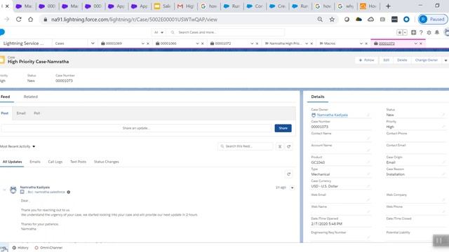The height and width of the screenshot is (252, 449).
Task: Open the search scope All dropdown
Action: coord(159,32)
